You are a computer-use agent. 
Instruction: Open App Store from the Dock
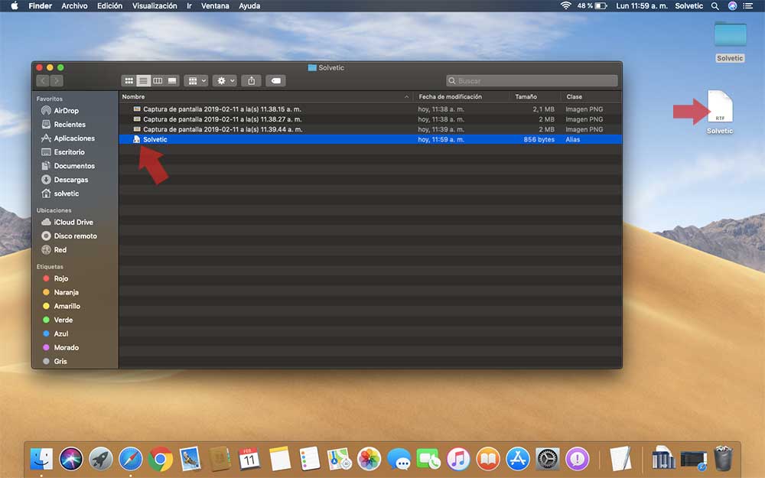click(x=518, y=458)
